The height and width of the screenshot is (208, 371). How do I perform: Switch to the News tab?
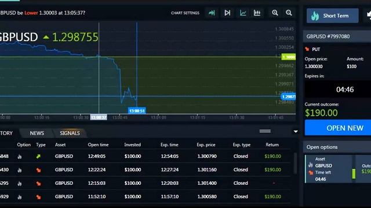coord(37,133)
